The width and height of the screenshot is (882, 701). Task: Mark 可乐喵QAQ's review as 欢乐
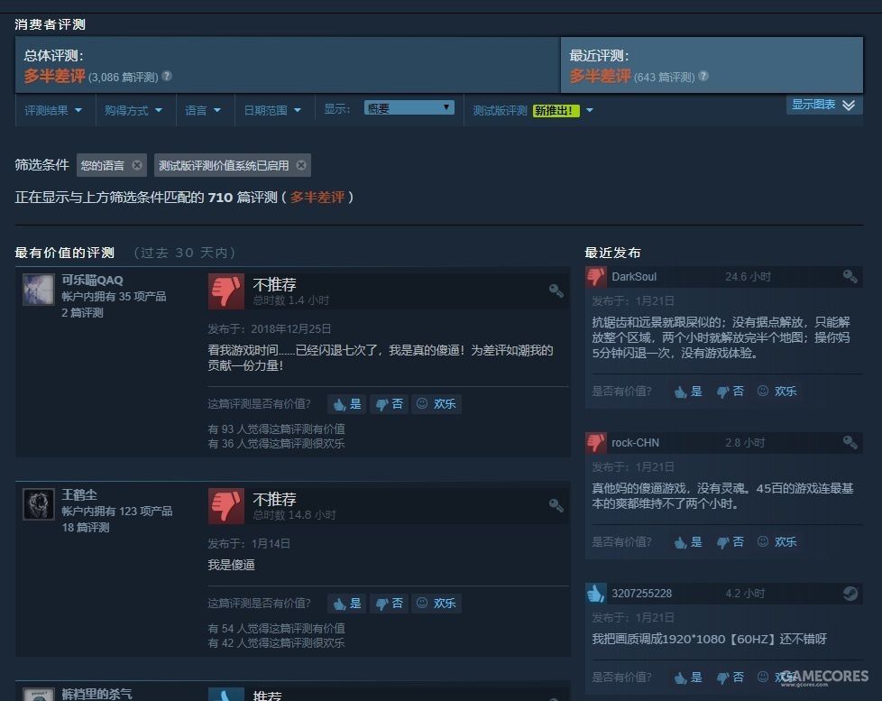point(436,404)
